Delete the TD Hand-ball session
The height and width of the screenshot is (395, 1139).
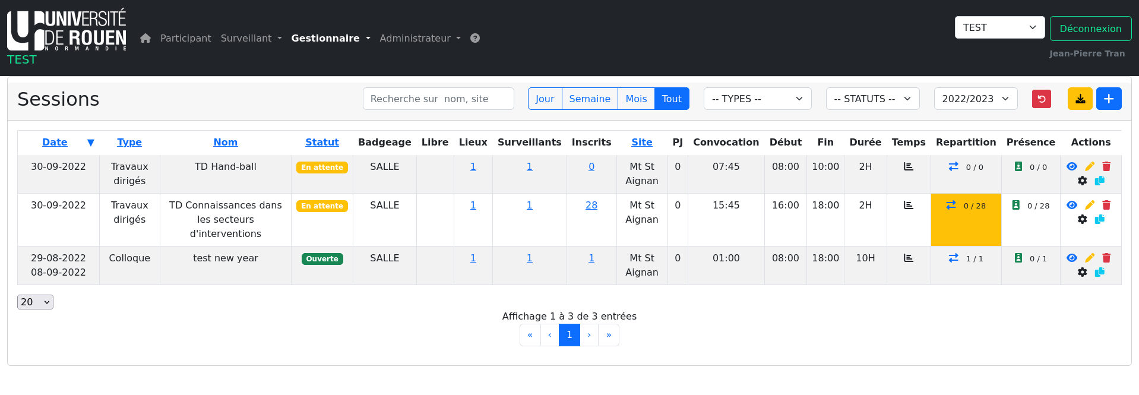(1106, 166)
